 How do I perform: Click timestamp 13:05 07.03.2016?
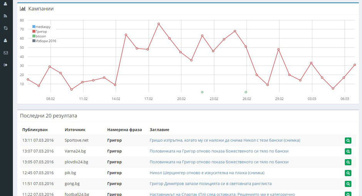pyautogui.click(x=38, y=162)
